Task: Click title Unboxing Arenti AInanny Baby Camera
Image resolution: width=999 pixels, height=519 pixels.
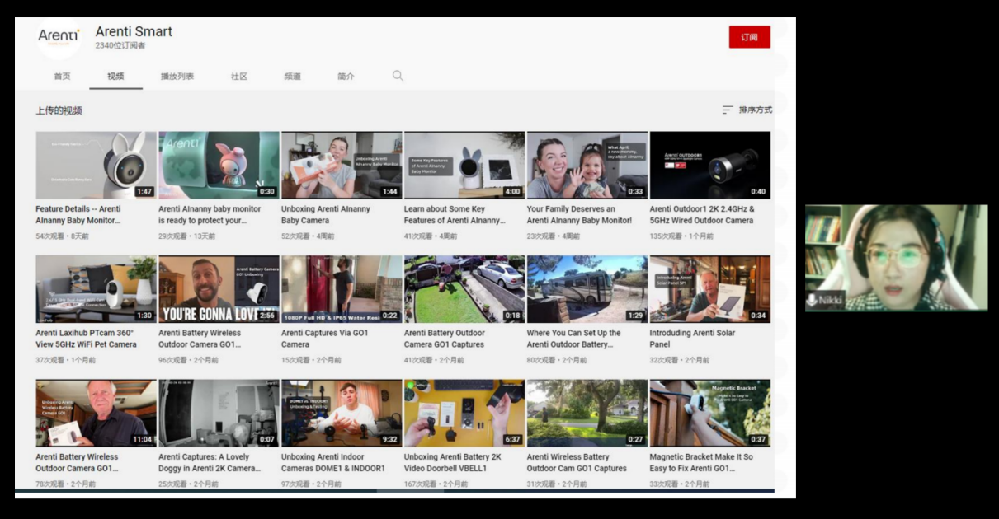Action: click(x=326, y=214)
